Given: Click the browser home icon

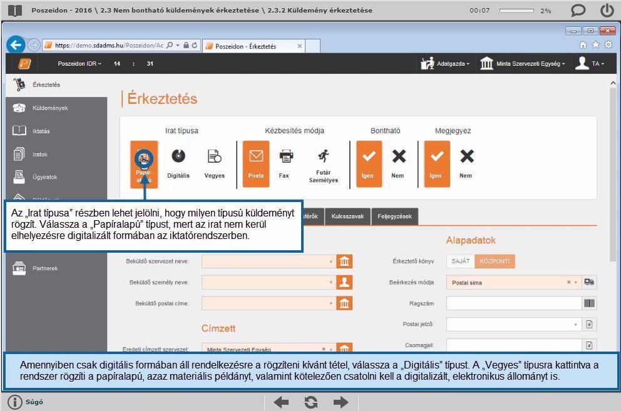Looking at the screenshot, I should click(x=583, y=45).
